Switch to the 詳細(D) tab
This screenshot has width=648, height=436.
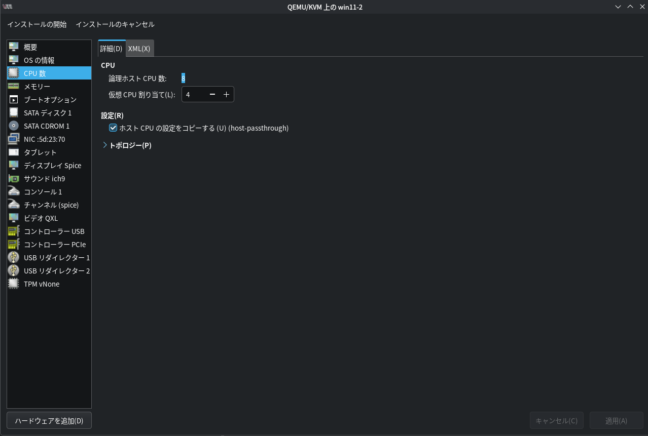point(112,49)
